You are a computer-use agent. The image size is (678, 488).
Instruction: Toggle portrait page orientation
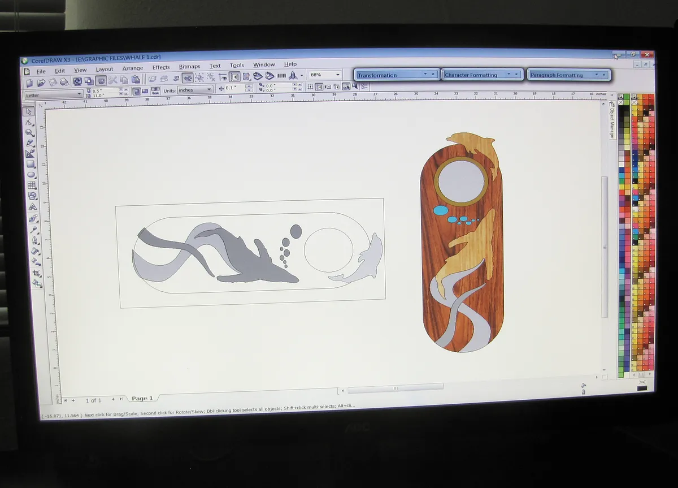(137, 90)
